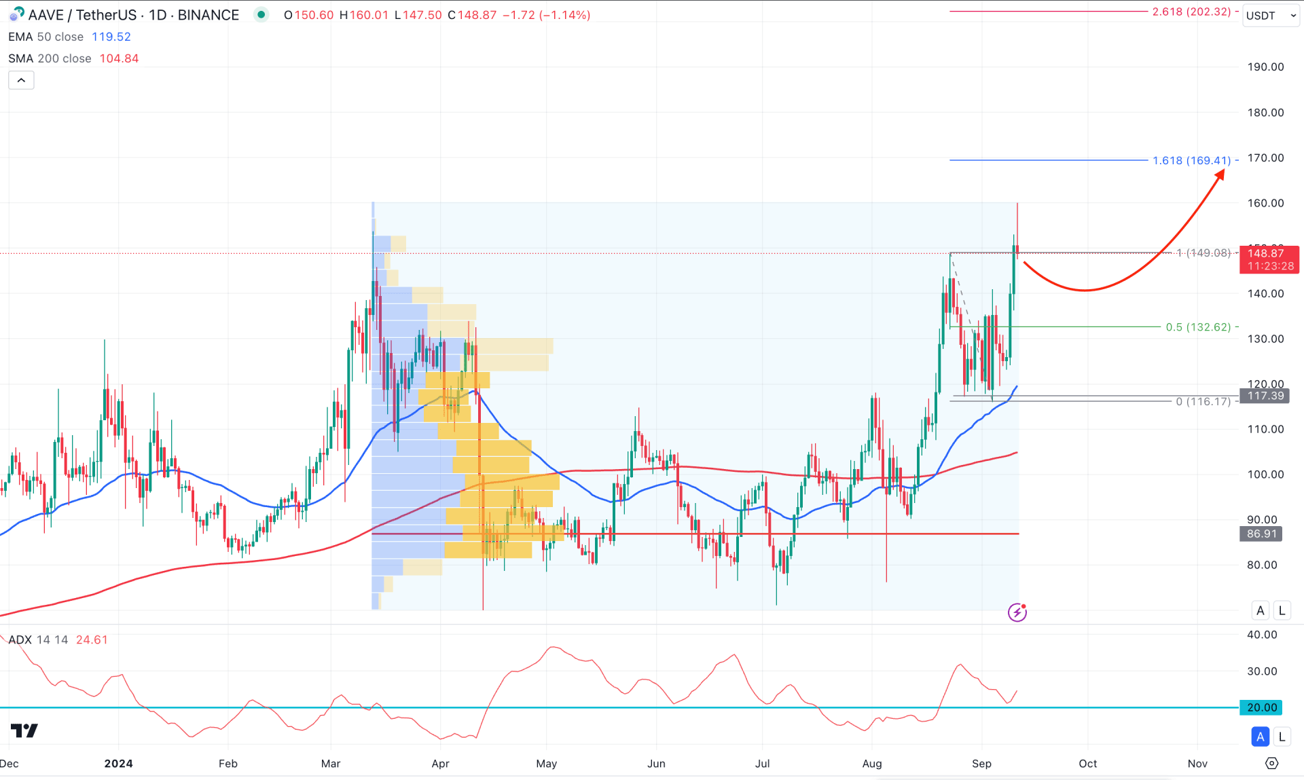Image resolution: width=1304 pixels, height=780 pixels.
Task: Click the AAVE symbol logo icon
Action: click(16, 14)
